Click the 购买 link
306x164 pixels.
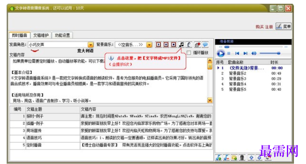259,27
